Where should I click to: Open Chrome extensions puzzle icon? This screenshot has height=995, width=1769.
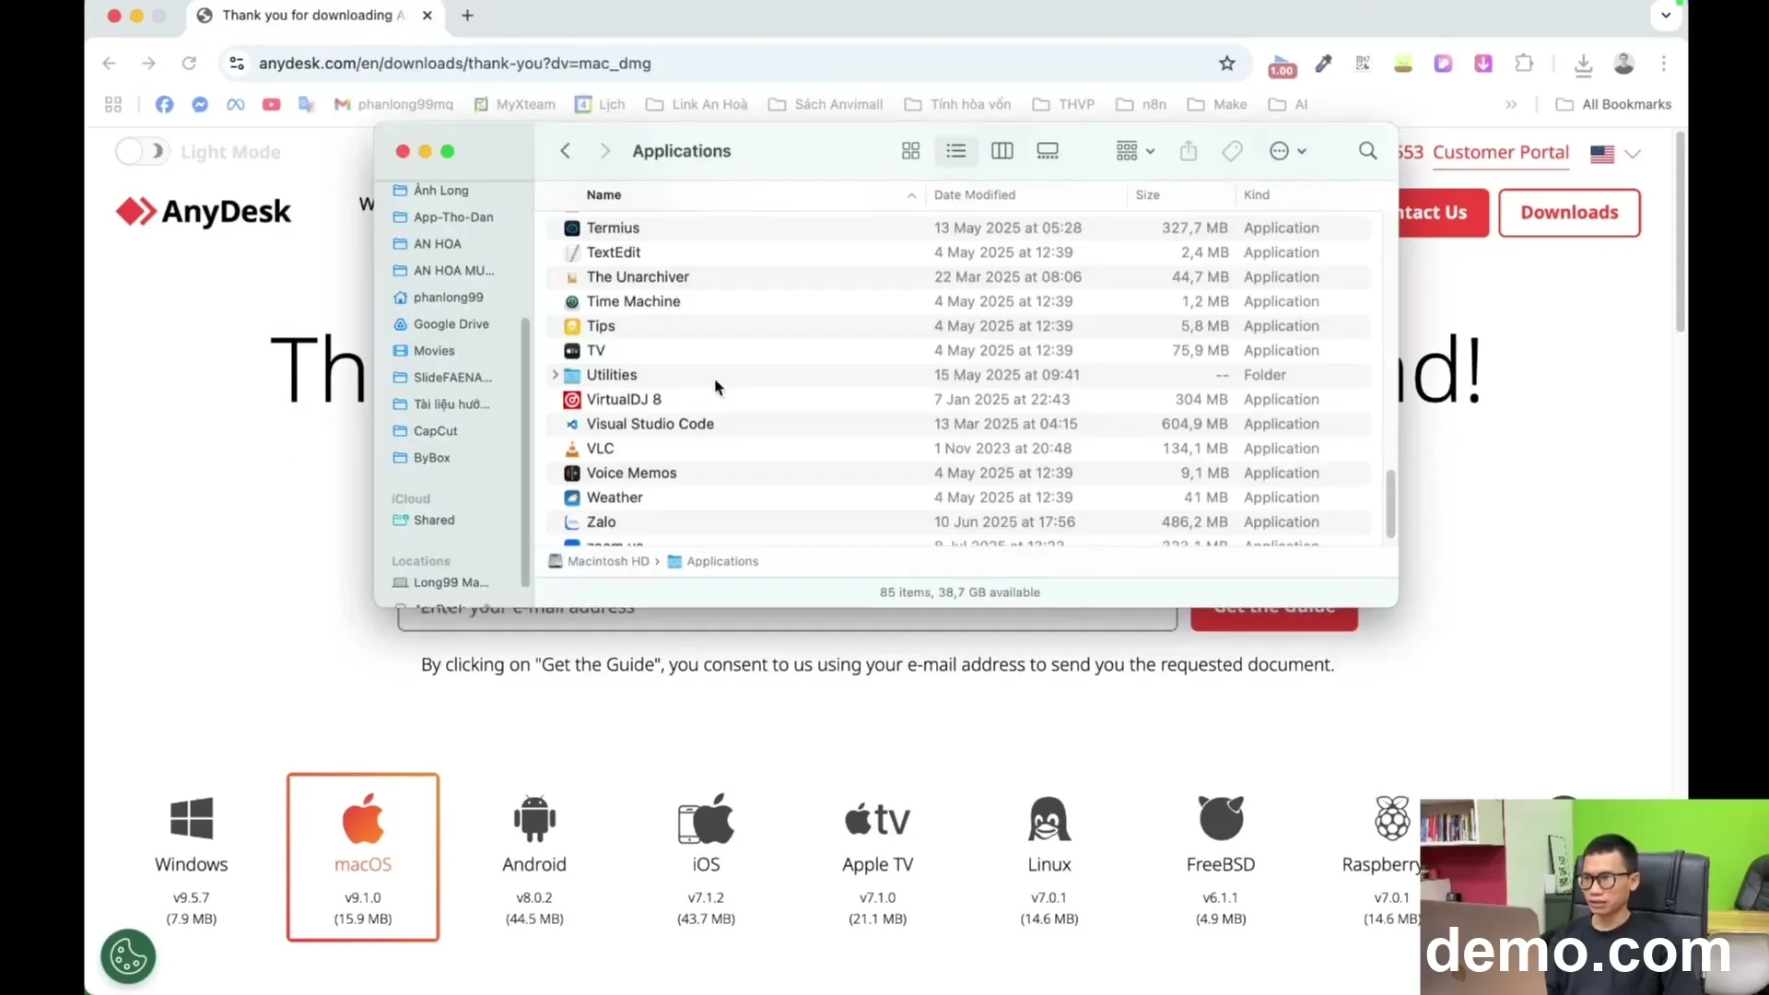[x=1524, y=64]
